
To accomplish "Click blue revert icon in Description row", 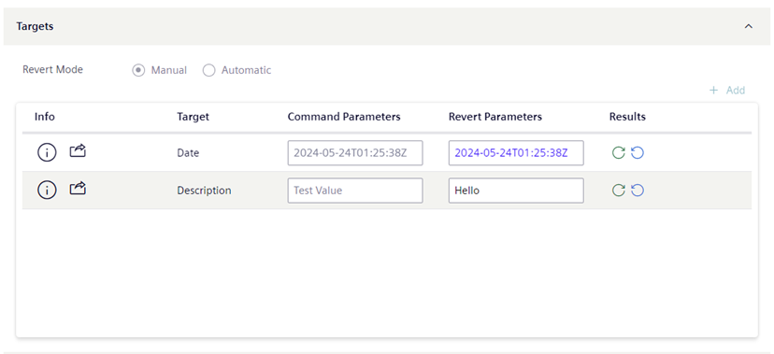I will [x=638, y=191].
